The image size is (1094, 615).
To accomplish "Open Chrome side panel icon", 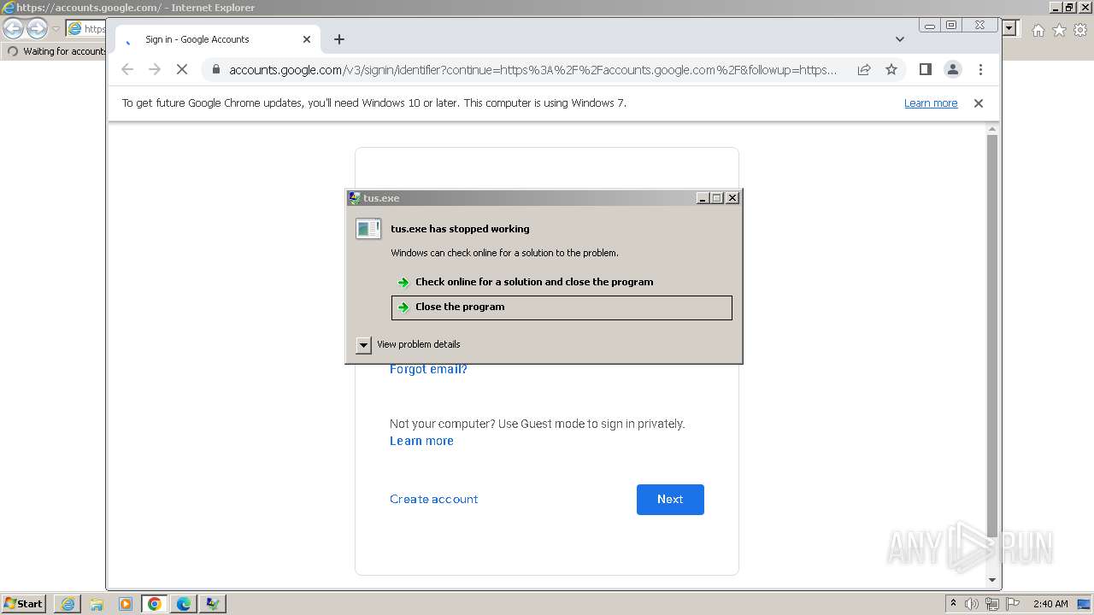I will click(x=925, y=69).
